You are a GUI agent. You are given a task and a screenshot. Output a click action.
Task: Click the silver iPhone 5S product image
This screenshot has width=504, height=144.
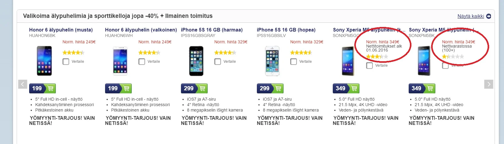(x=272, y=61)
